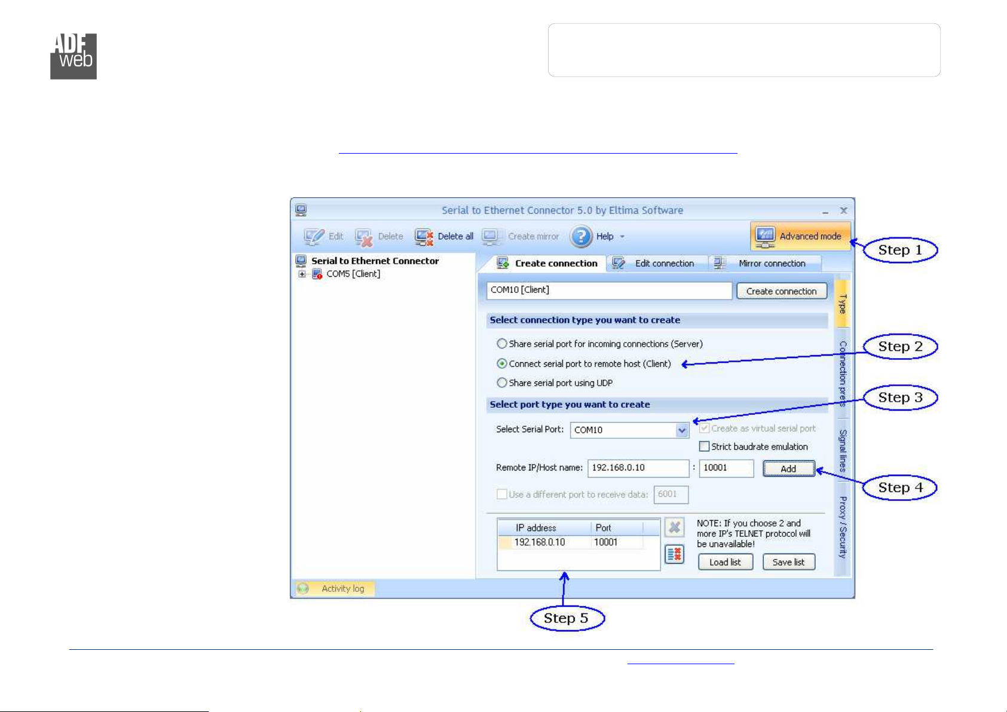Click the Delete toolbar icon
1007x712 pixels.
coord(364,237)
